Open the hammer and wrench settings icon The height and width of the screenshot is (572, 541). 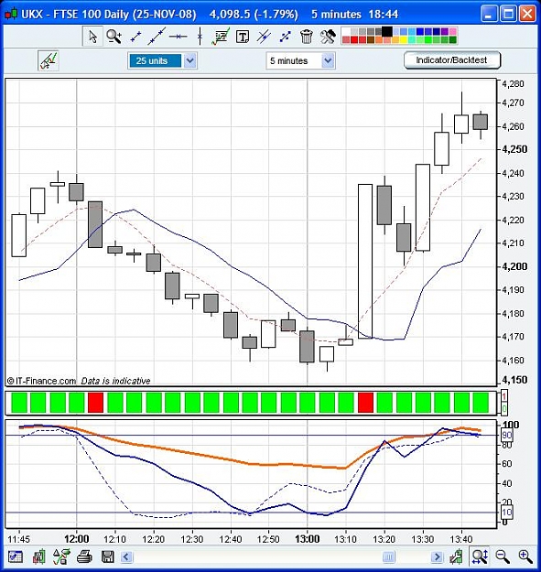coord(328,37)
